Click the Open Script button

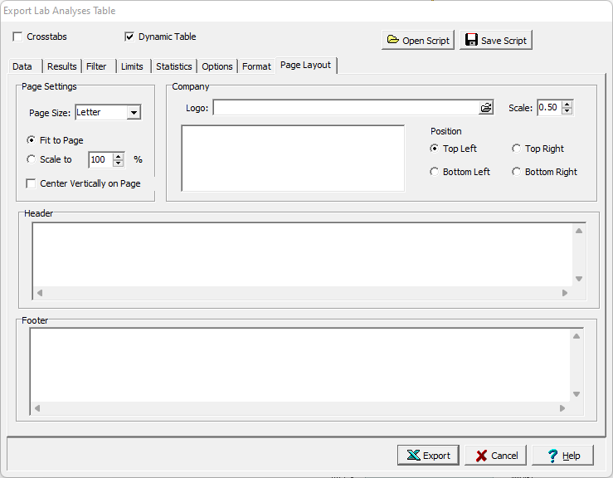(418, 40)
